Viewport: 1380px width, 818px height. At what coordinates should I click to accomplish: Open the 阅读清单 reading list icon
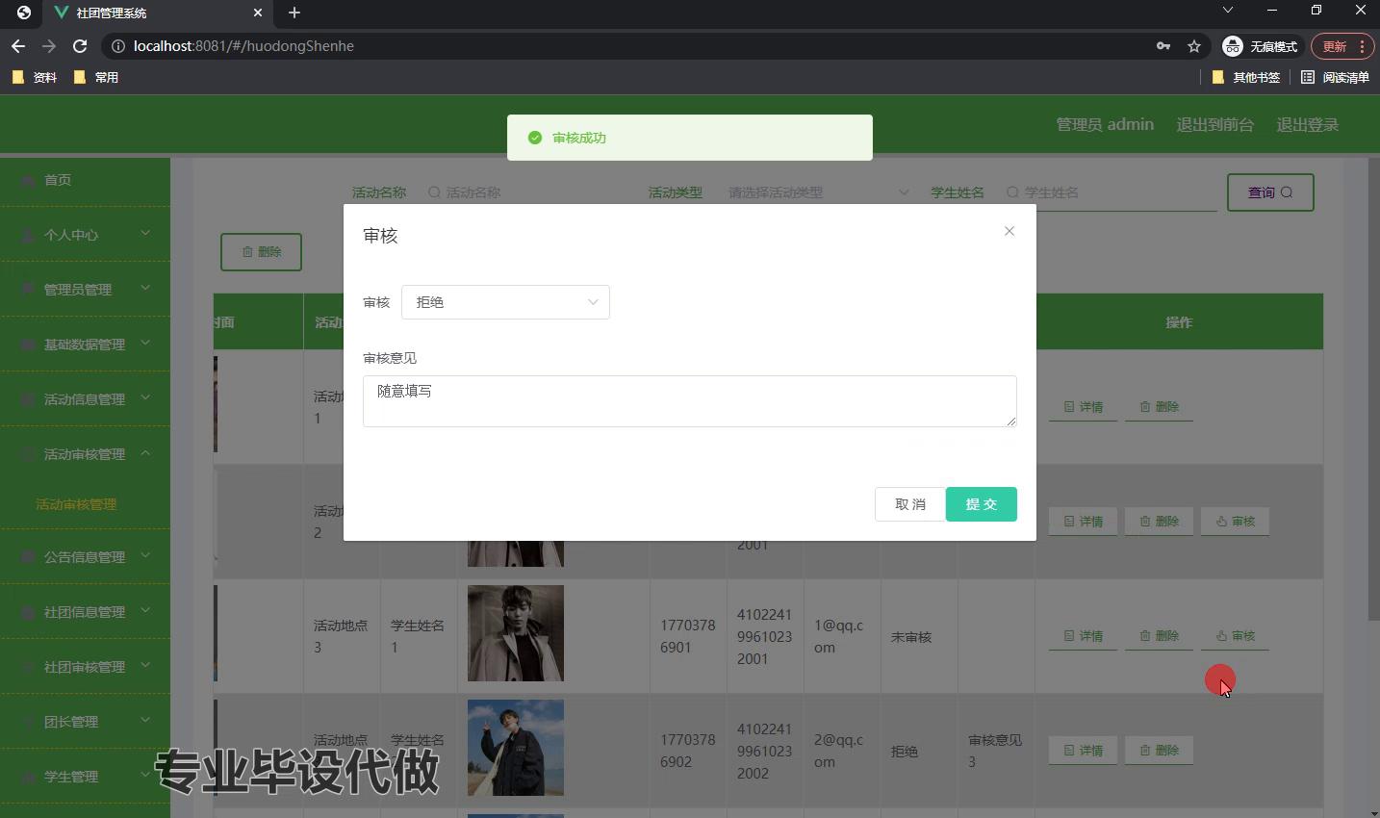(x=1310, y=77)
